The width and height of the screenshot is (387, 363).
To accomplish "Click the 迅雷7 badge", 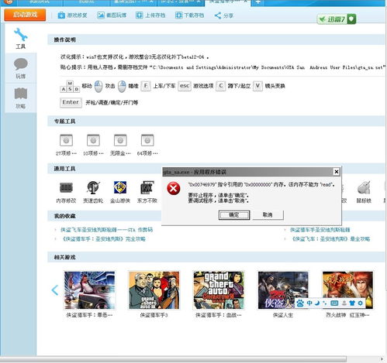I will coord(337,19).
